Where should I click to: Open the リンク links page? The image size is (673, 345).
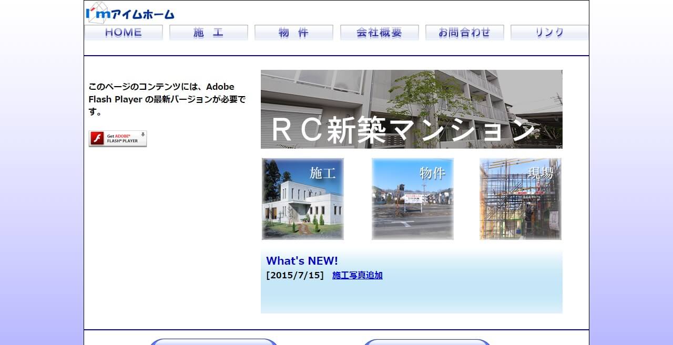549,32
